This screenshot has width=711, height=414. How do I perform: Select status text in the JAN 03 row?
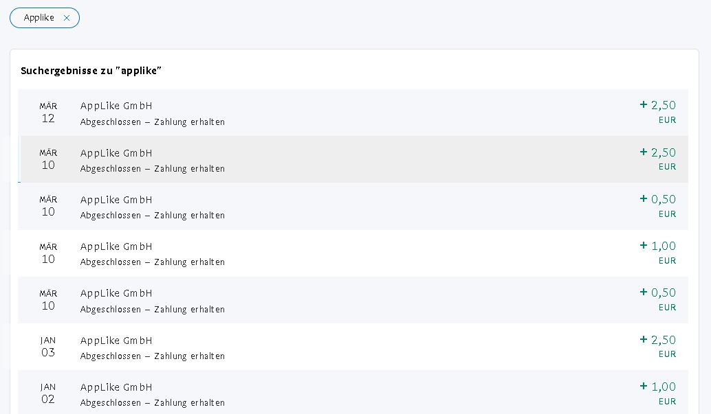tap(153, 356)
